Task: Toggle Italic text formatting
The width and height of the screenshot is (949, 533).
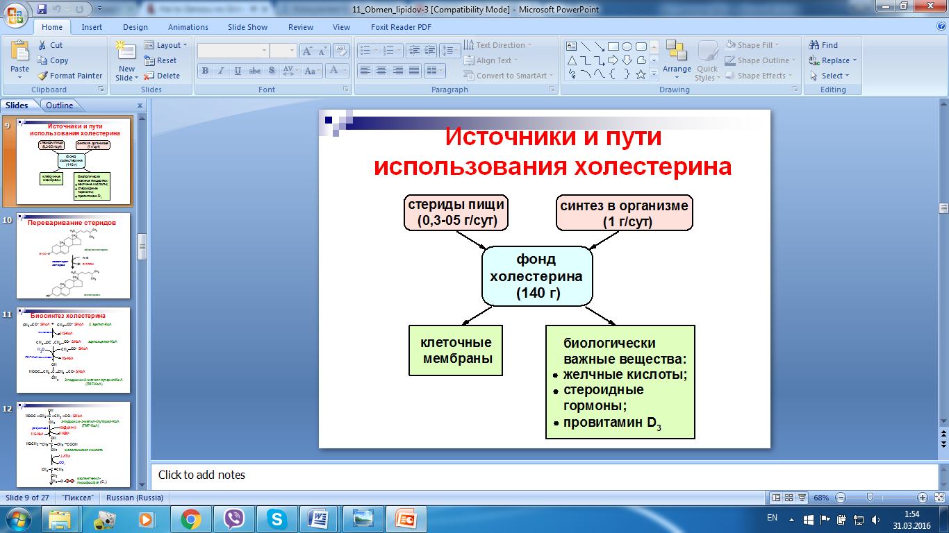Action: click(x=222, y=71)
